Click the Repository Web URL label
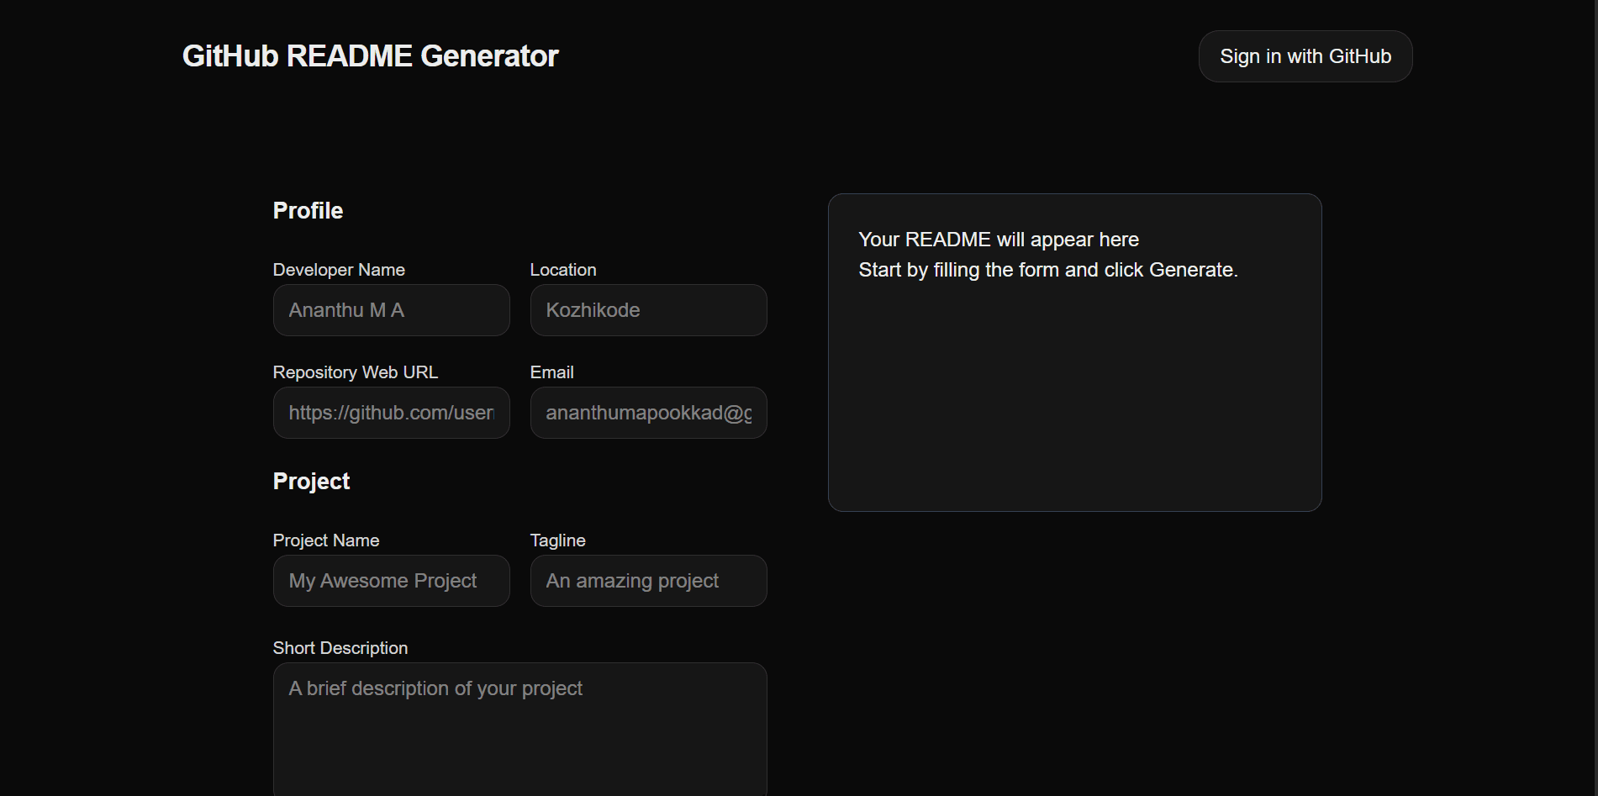The image size is (1598, 796). pyautogui.click(x=355, y=372)
